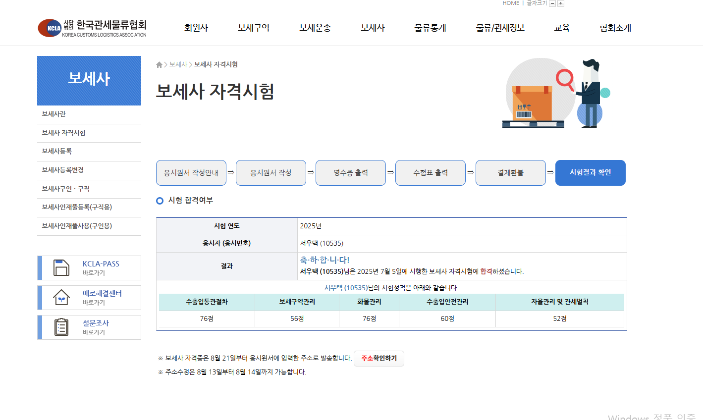Click the KCLA-PASS floppy disk icon

tap(61, 268)
